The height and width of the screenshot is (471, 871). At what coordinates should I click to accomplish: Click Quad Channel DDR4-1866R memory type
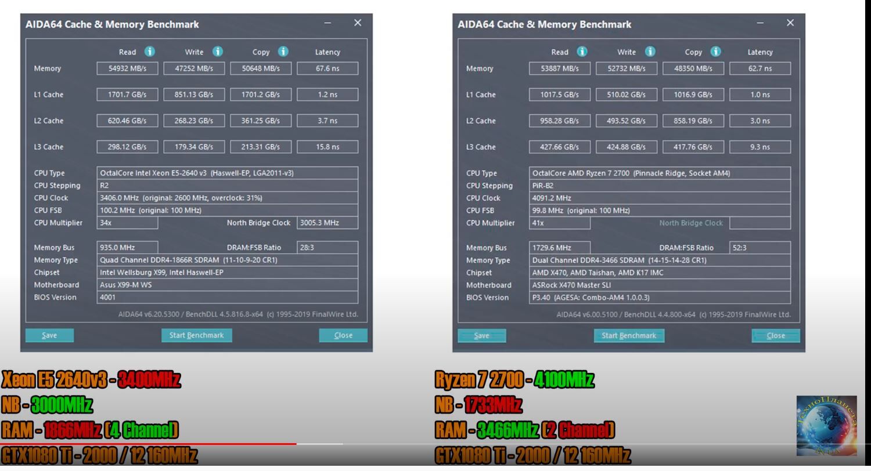click(x=228, y=260)
